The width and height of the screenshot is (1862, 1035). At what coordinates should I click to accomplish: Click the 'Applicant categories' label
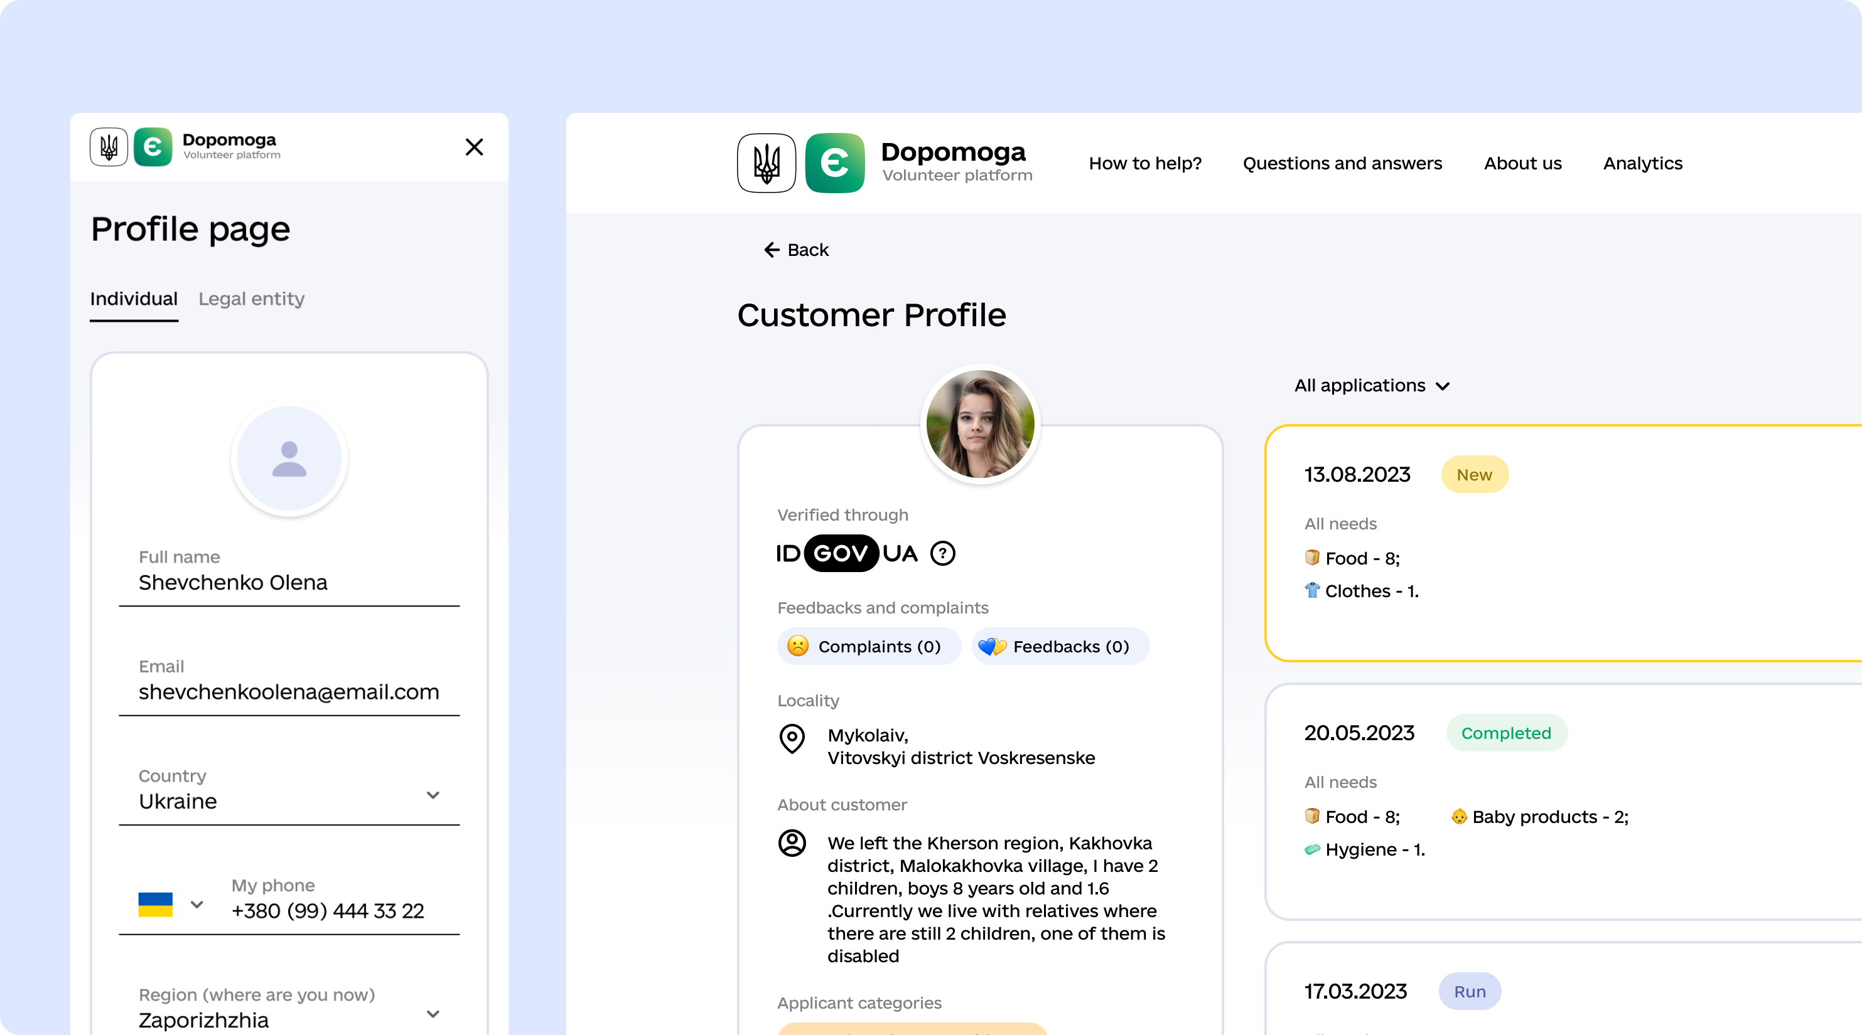[x=859, y=1003]
